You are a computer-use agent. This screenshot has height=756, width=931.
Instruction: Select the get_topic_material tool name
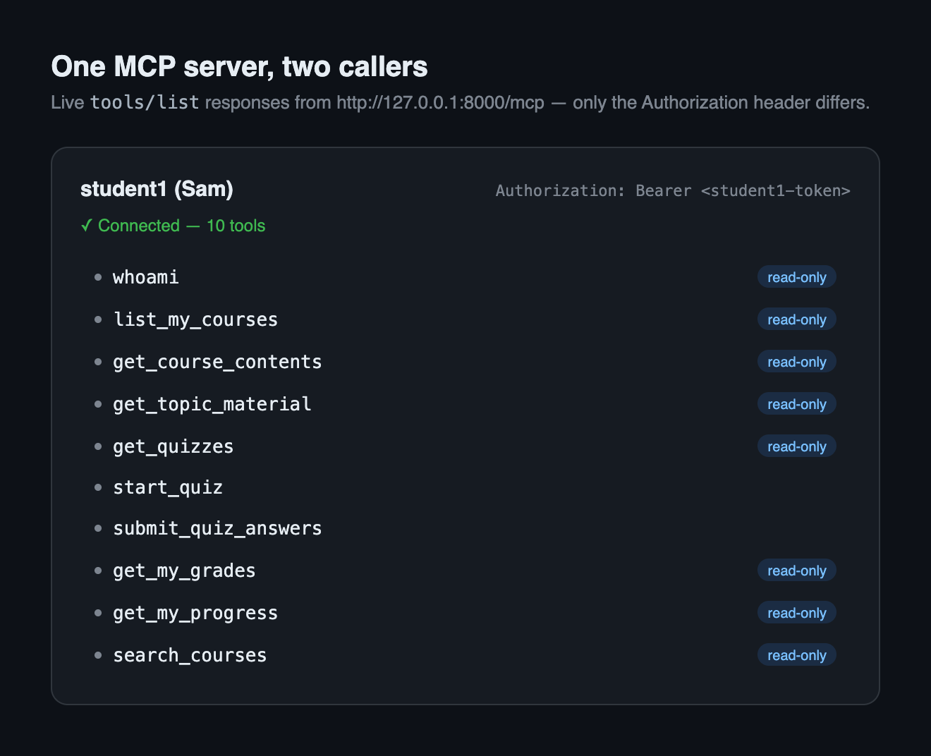pyautogui.click(x=212, y=404)
